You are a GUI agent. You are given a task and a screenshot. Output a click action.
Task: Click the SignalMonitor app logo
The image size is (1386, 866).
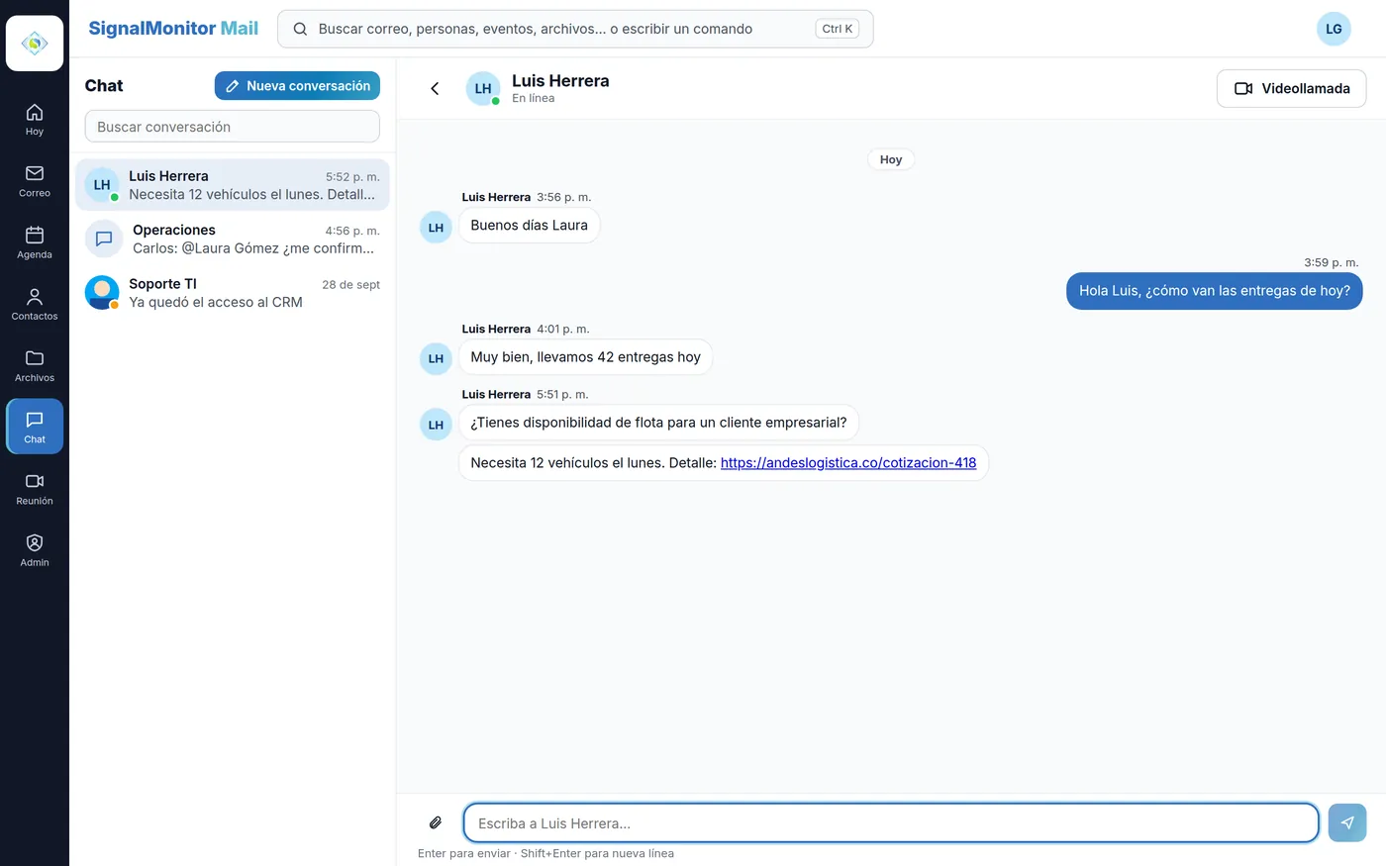pos(35,44)
